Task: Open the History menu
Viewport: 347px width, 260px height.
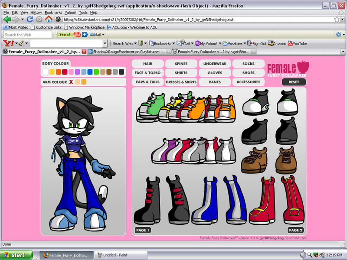Action: click(36, 13)
